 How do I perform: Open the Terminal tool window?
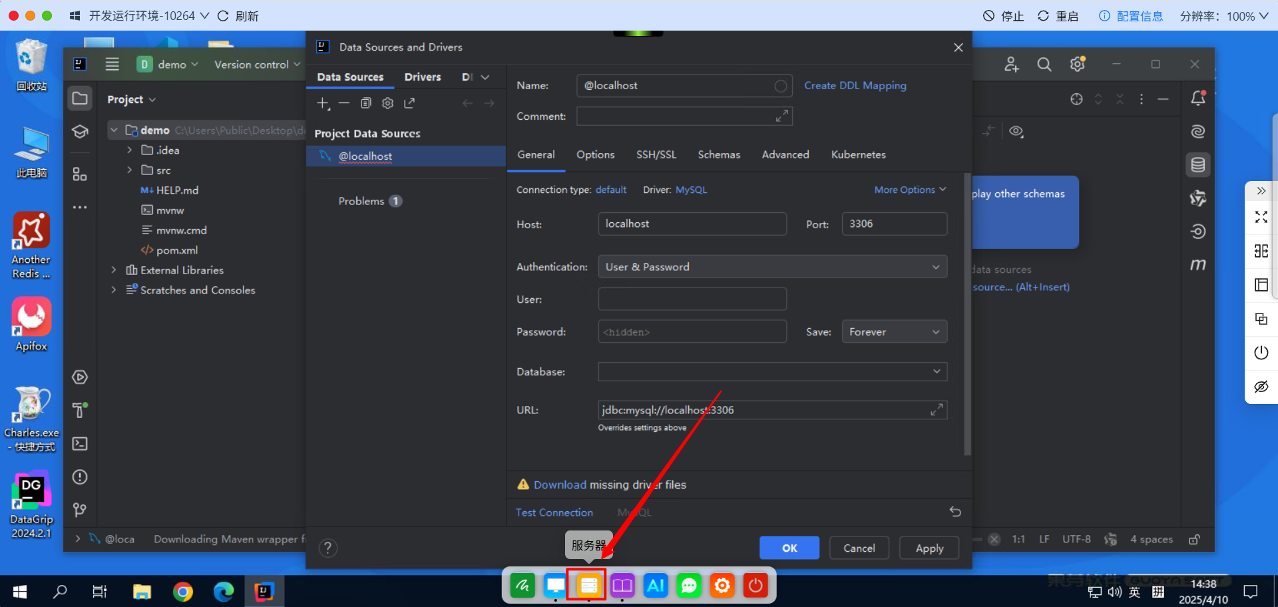tap(80, 444)
